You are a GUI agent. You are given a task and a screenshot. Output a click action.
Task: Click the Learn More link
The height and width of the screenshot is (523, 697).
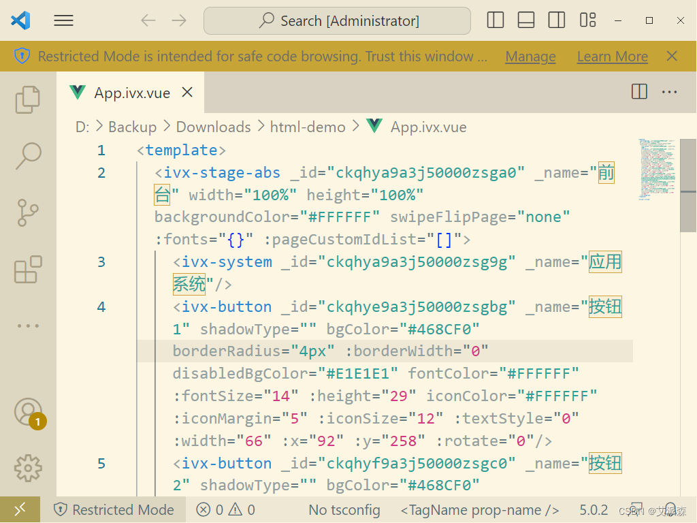click(x=612, y=57)
